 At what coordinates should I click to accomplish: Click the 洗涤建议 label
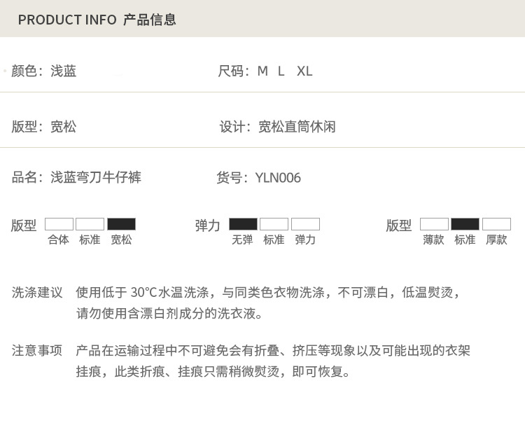pyautogui.click(x=37, y=292)
